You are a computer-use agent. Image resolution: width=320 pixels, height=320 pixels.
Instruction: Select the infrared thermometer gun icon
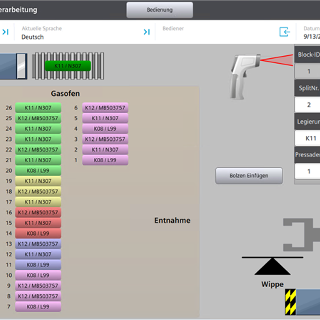pyautogui.click(x=245, y=77)
